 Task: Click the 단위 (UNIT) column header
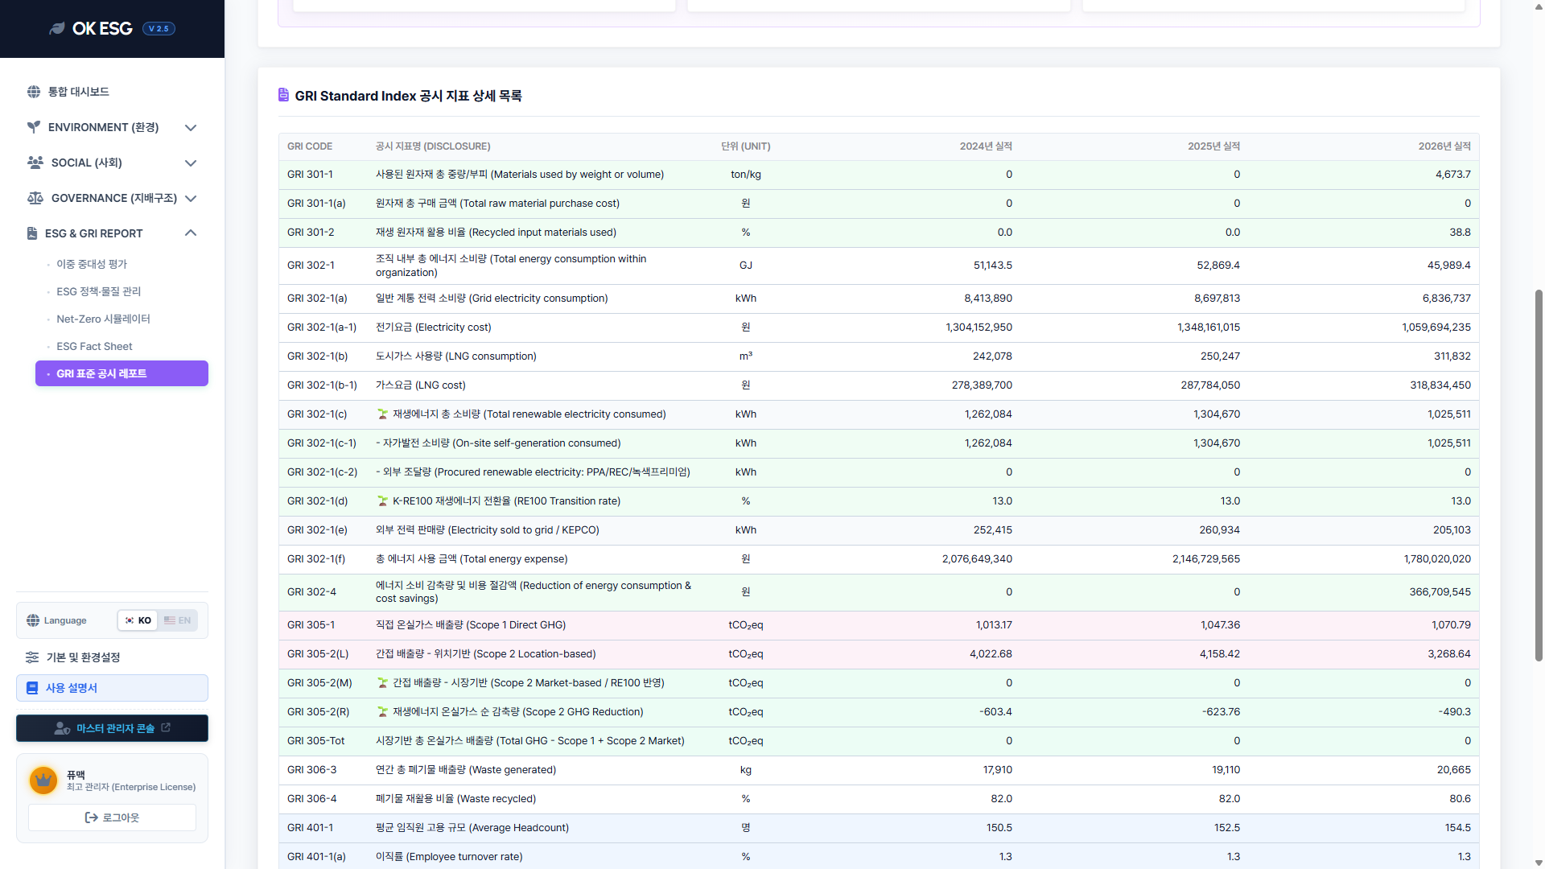point(746,146)
